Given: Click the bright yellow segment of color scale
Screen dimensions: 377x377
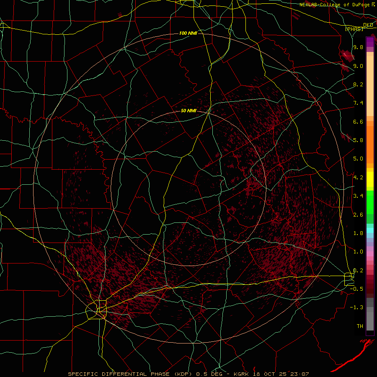Looking at the screenshot, I should coord(370,179).
